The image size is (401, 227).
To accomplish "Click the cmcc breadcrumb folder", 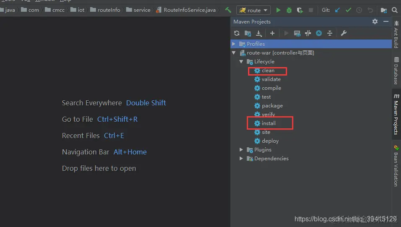I will 54,10.
